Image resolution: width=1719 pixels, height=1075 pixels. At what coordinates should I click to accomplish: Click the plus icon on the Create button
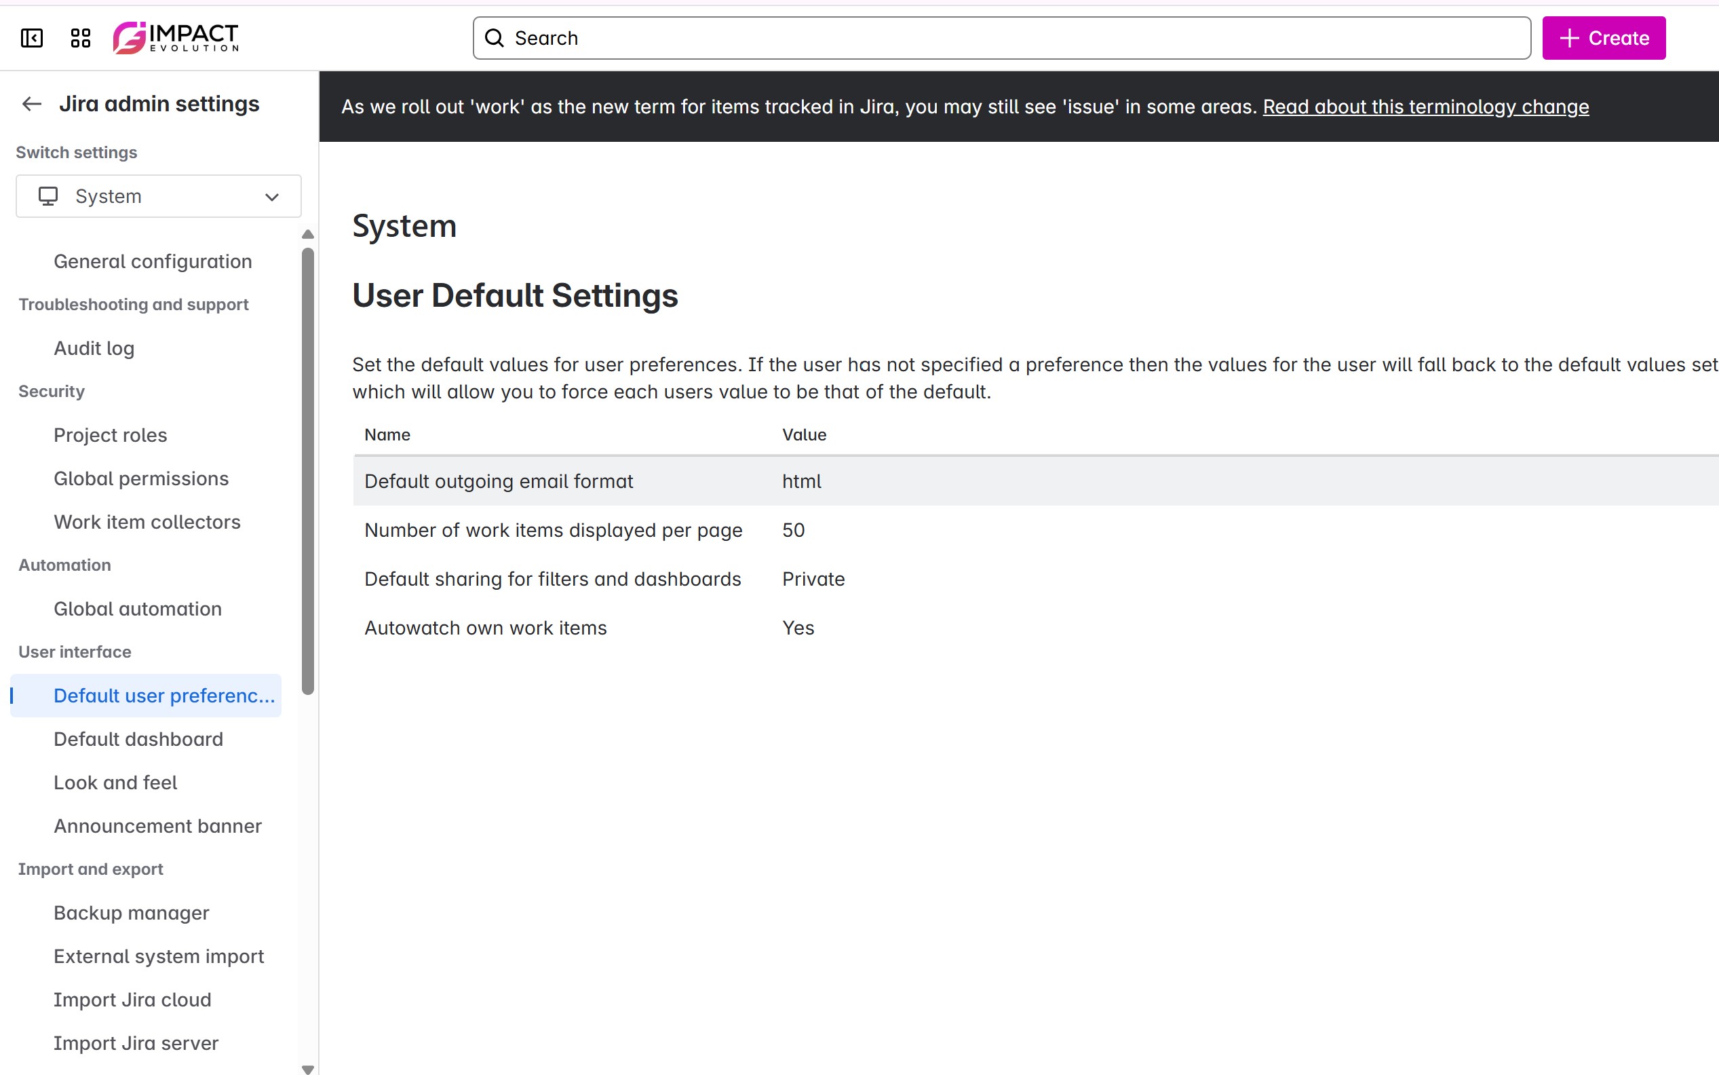[1569, 38]
